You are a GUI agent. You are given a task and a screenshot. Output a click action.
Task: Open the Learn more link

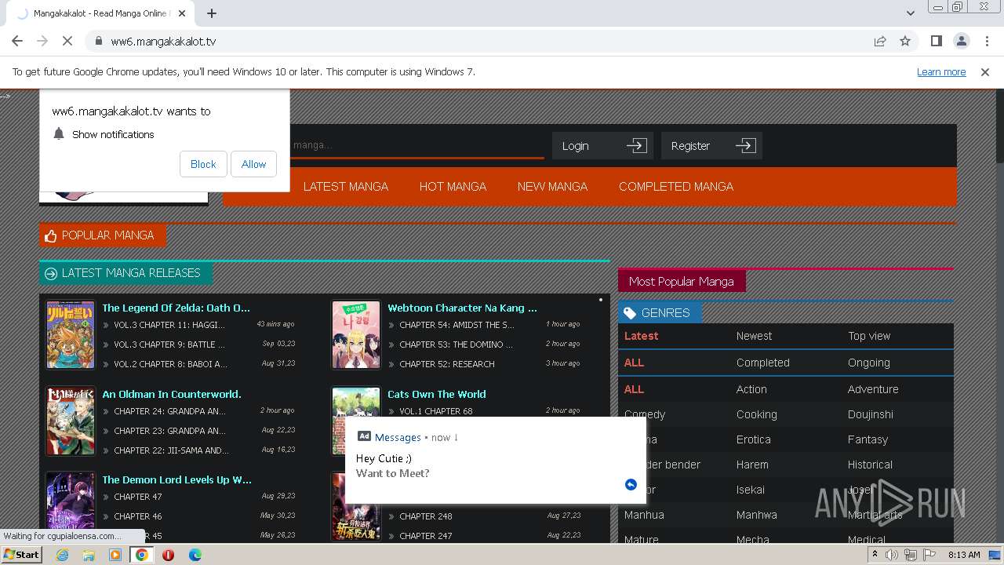click(x=941, y=71)
